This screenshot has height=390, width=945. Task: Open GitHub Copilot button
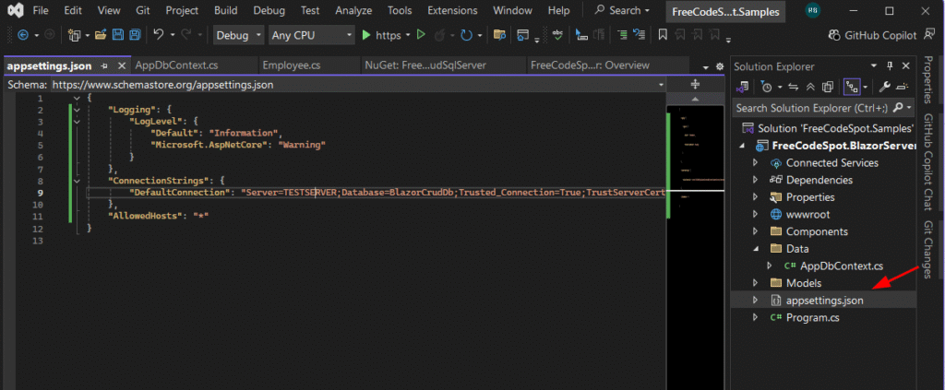tap(873, 36)
